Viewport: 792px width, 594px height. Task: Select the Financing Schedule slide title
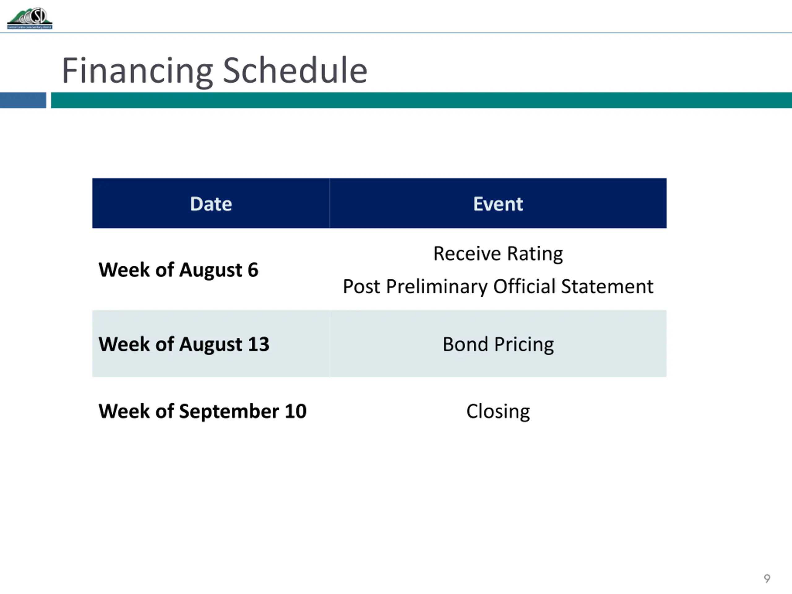pos(214,71)
